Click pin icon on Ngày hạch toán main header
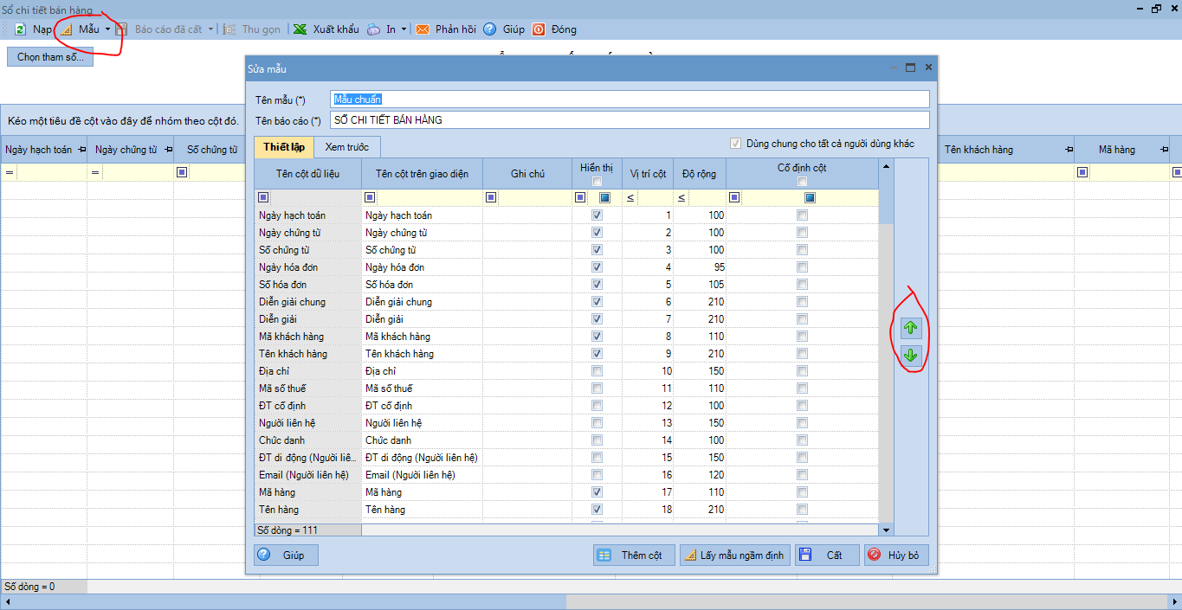1182x610 pixels. click(x=81, y=150)
